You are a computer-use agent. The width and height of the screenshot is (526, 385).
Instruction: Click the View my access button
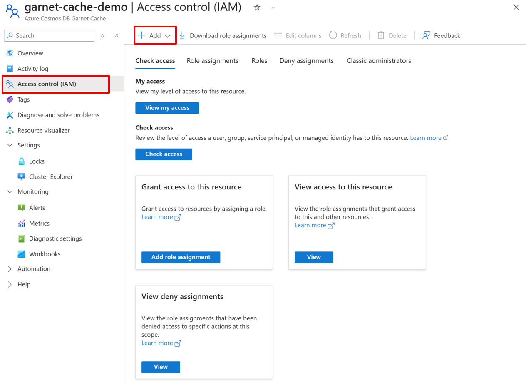point(167,108)
